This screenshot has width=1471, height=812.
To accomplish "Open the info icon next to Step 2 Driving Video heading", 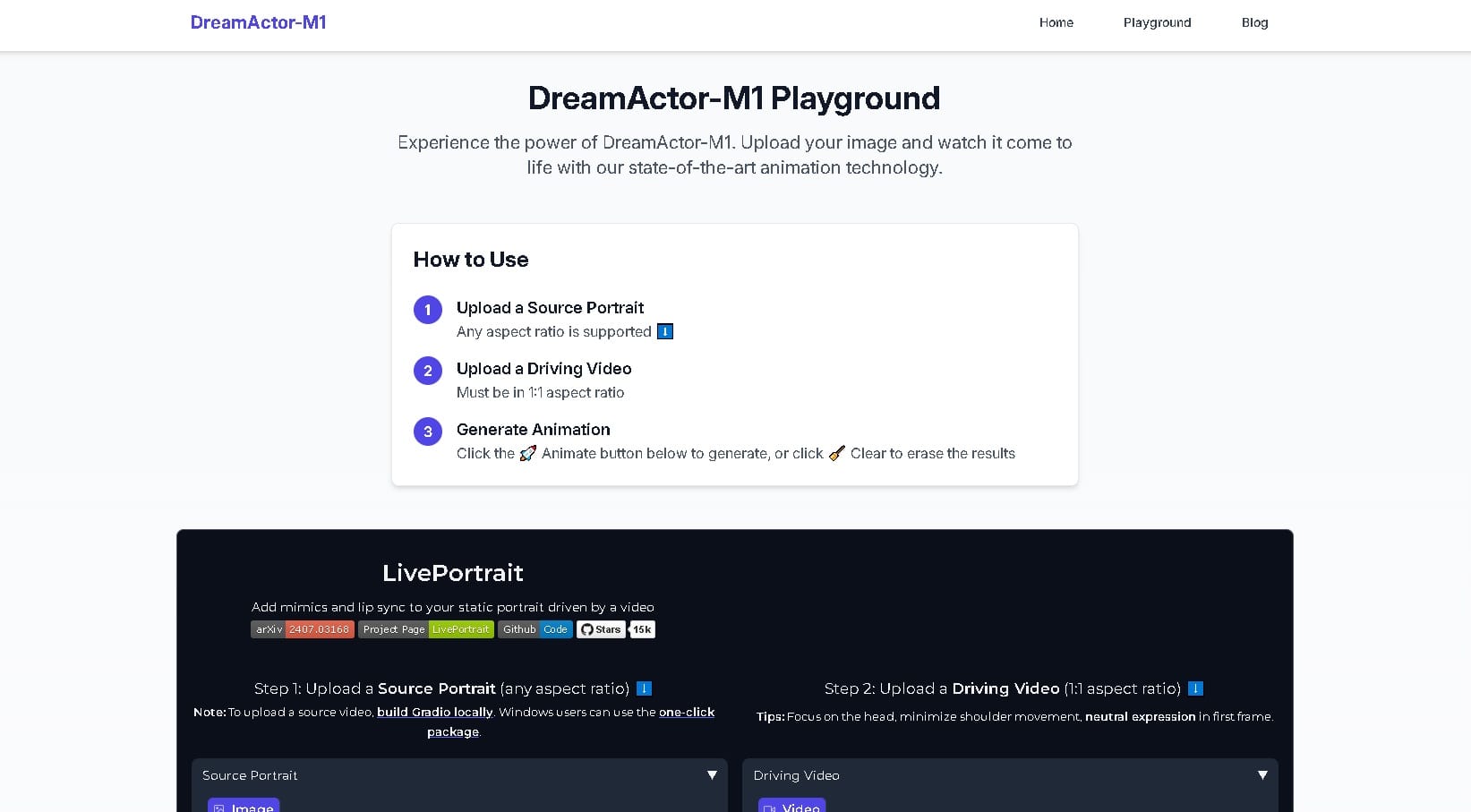I will click(1195, 688).
